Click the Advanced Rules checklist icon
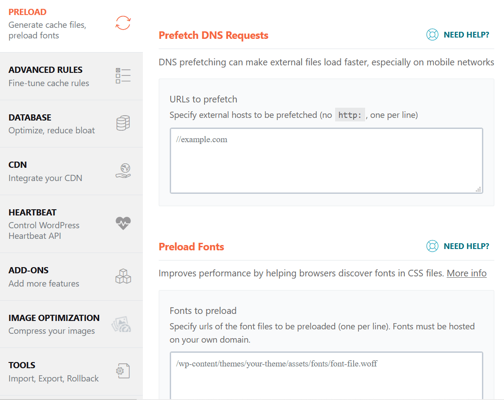Viewport: 504px width, 400px height. click(123, 76)
